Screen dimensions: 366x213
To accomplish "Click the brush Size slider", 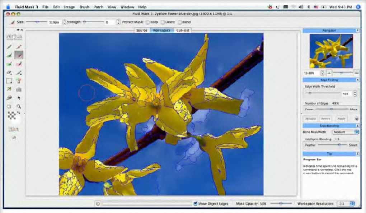I will tap(36, 22).
